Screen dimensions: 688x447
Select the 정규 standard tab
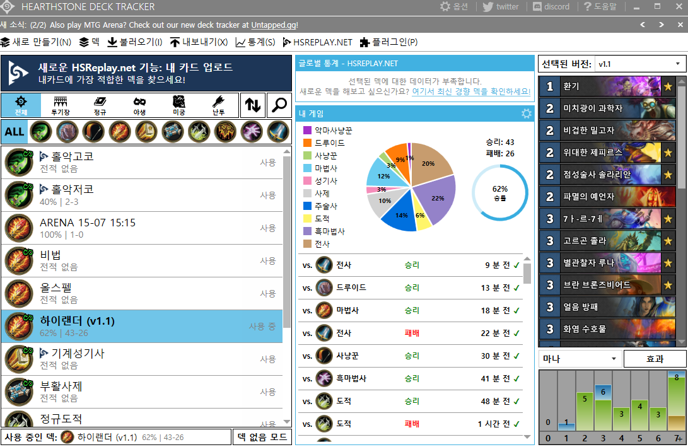coord(100,105)
